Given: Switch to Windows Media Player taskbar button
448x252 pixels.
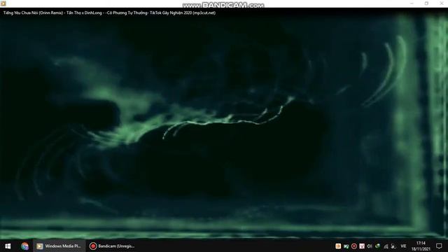Looking at the screenshot, I should pos(59,246).
